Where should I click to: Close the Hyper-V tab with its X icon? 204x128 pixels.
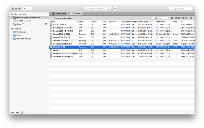[x=69, y=14]
